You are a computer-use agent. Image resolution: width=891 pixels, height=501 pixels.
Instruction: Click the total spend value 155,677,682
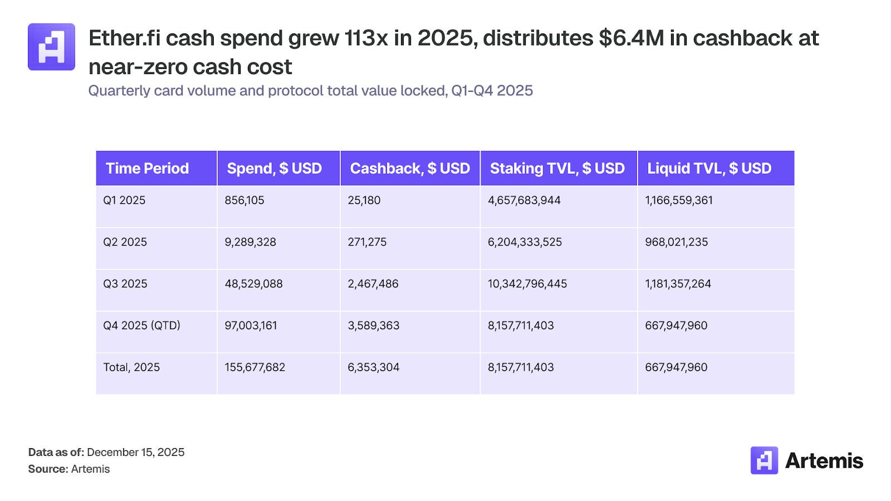(x=254, y=367)
